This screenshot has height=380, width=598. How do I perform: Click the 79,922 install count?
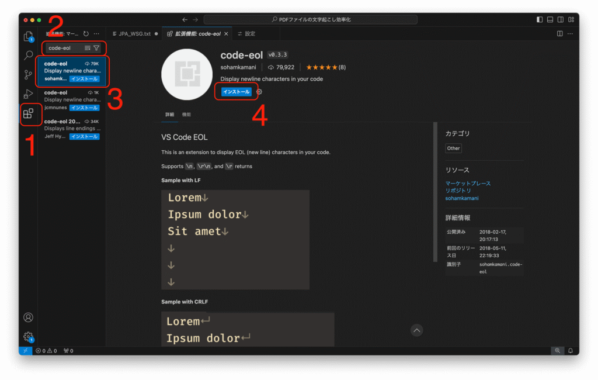tap(281, 67)
